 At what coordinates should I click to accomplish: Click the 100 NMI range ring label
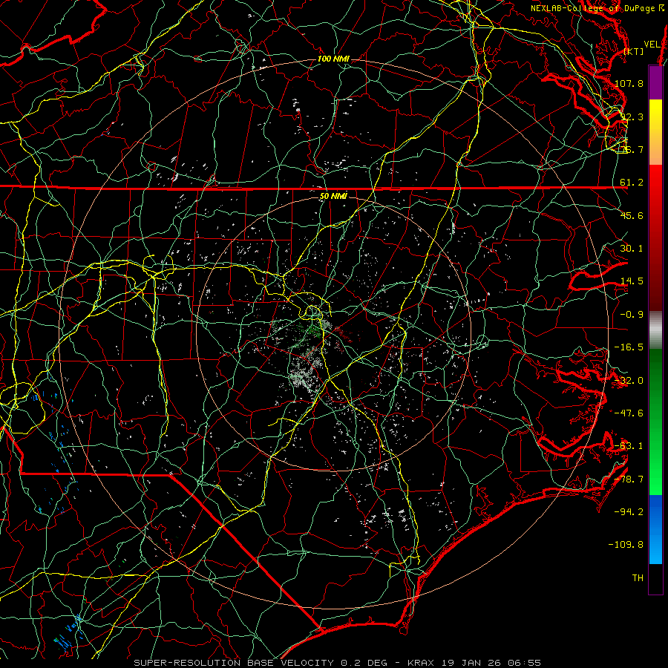click(x=333, y=59)
